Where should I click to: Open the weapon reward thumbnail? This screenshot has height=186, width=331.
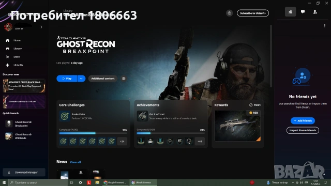point(237,126)
